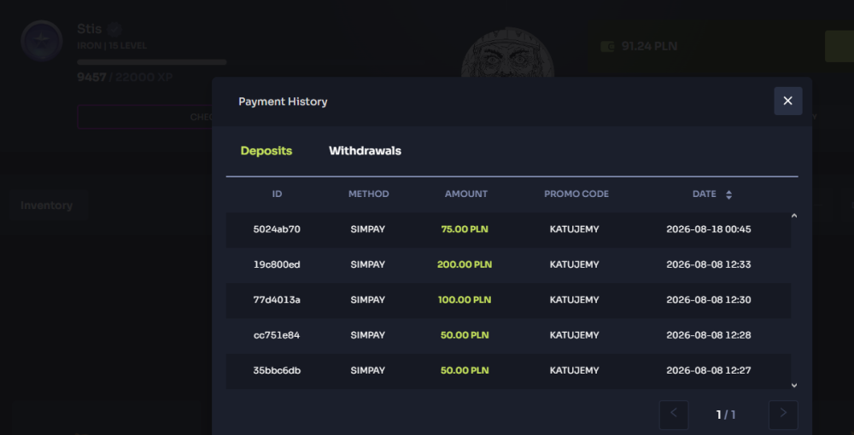
Task: Click the Stis profile avatar
Action: [x=41, y=40]
